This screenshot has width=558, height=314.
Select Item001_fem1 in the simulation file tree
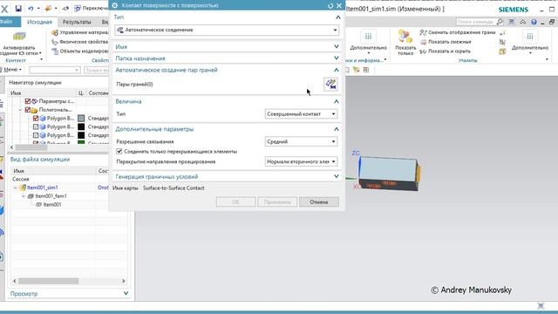[51, 196]
